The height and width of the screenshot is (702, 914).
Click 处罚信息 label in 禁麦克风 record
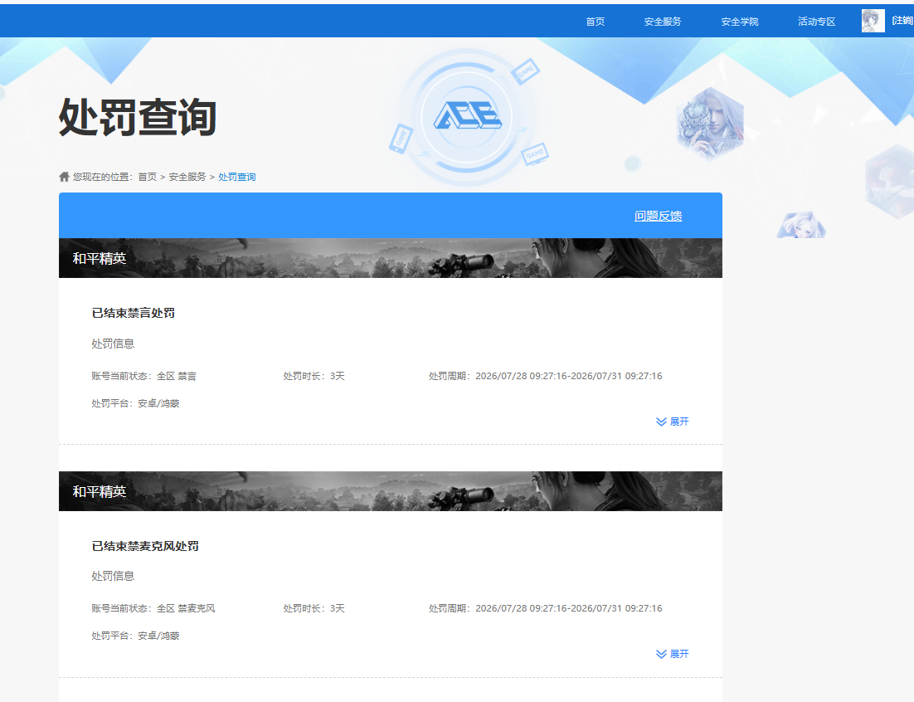click(x=113, y=576)
